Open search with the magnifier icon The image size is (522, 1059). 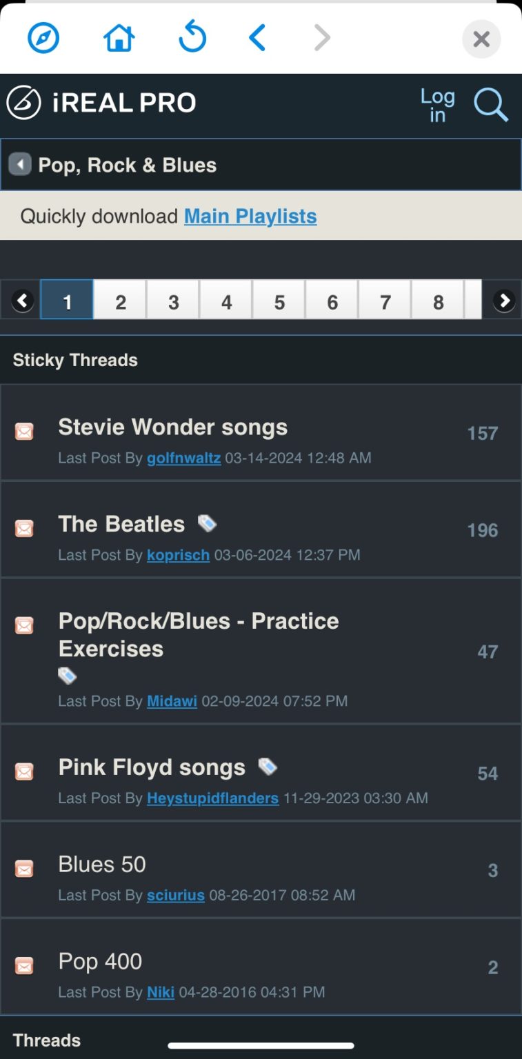tap(490, 105)
